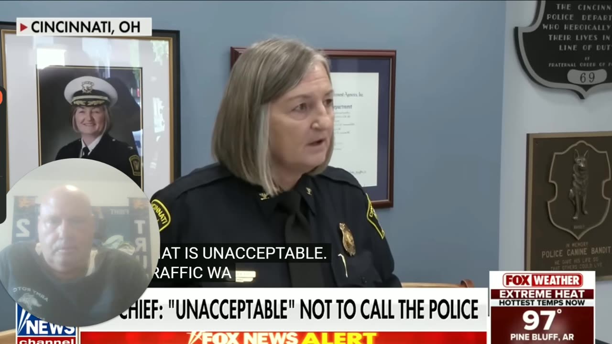Click the Fox News Alert ticker bar
This screenshot has height=344, width=612.
(x=283, y=337)
